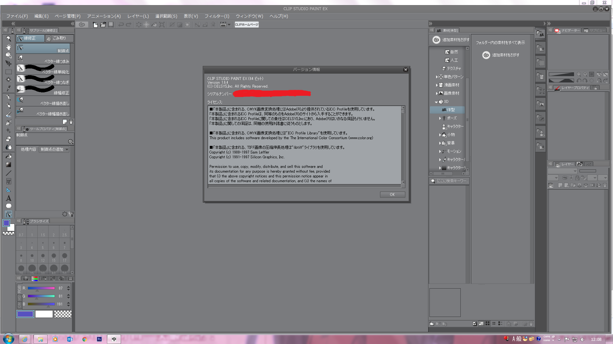This screenshot has height=344, width=613.
Task: Open the ヘルプ(H) menu
Action: click(279, 16)
